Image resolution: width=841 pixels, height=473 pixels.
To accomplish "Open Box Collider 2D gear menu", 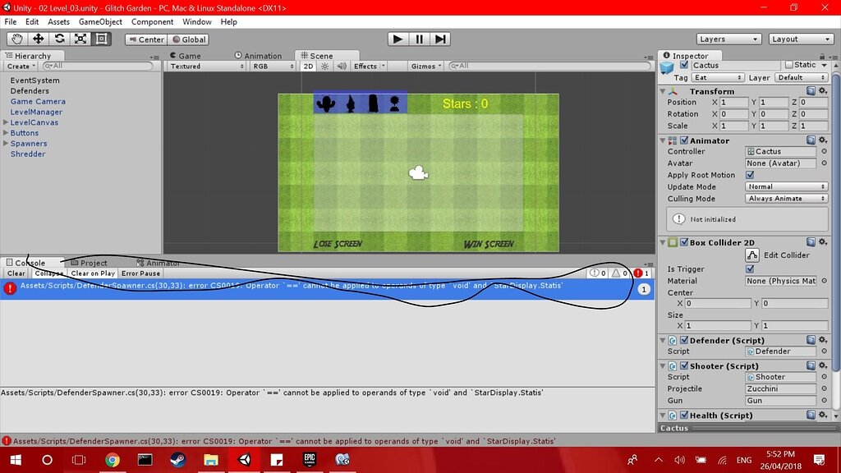I will point(823,242).
